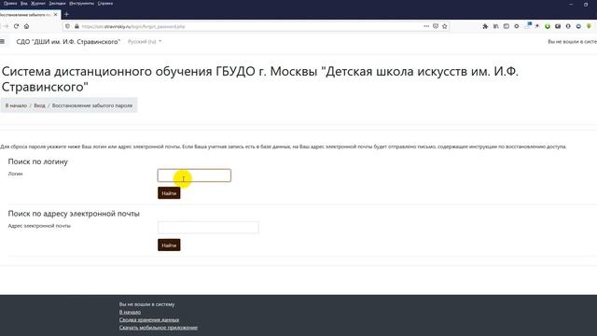The width and height of the screenshot is (597, 336).
Task: Click Вы не вошли в систему footer text
Action: [x=146, y=304]
